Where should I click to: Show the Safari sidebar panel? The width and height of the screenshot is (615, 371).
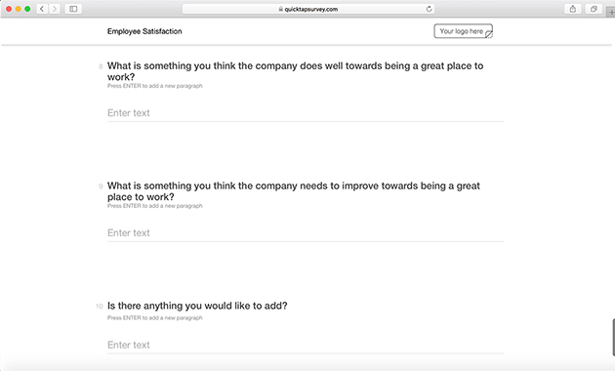[73, 9]
